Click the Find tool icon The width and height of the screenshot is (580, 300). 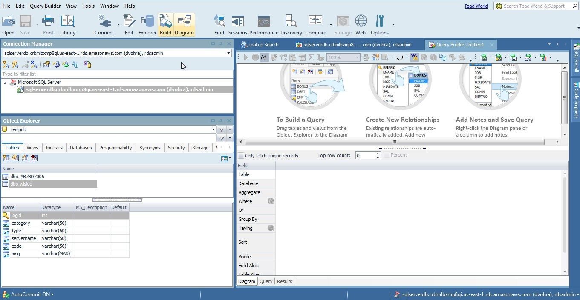tap(219, 25)
